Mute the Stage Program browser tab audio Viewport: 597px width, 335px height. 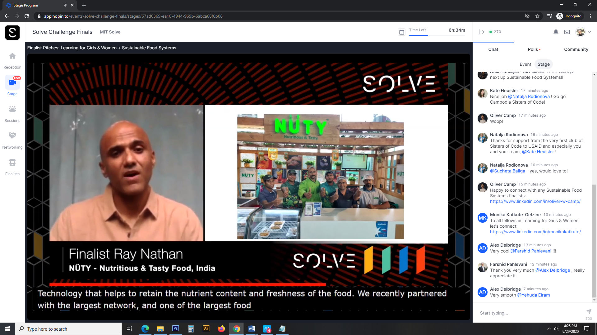pyautogui.click(x=65, y=5)
